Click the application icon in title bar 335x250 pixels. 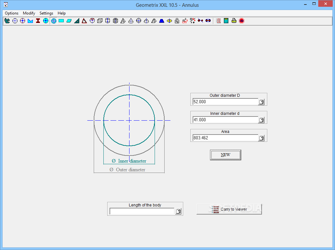6,4
